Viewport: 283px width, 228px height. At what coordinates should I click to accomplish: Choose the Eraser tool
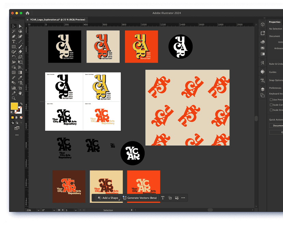click(x=20, y=52)
